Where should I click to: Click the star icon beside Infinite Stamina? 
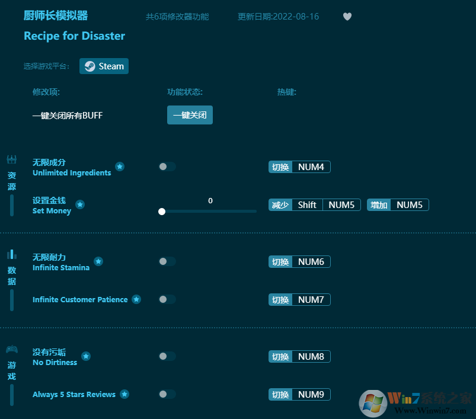pyautogui.click(x=98, y=261)
